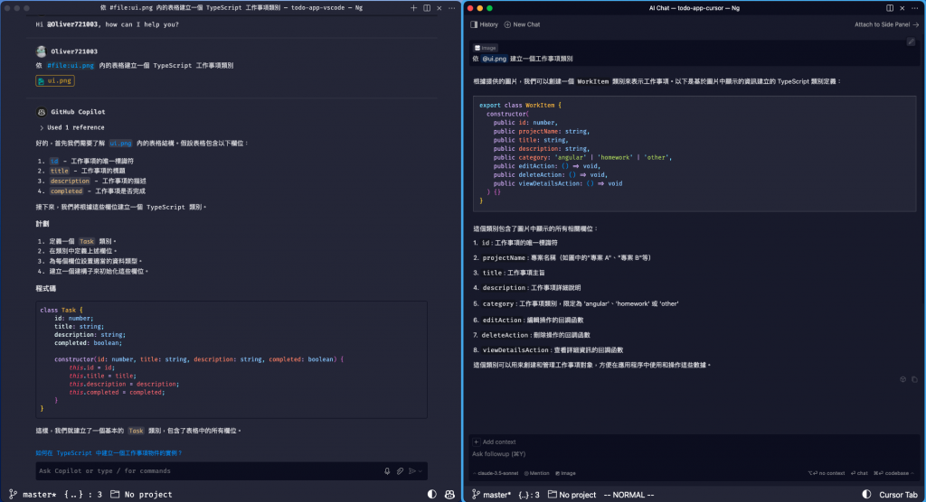Expand the Used 1 reference section

click(x=71, y=127)
